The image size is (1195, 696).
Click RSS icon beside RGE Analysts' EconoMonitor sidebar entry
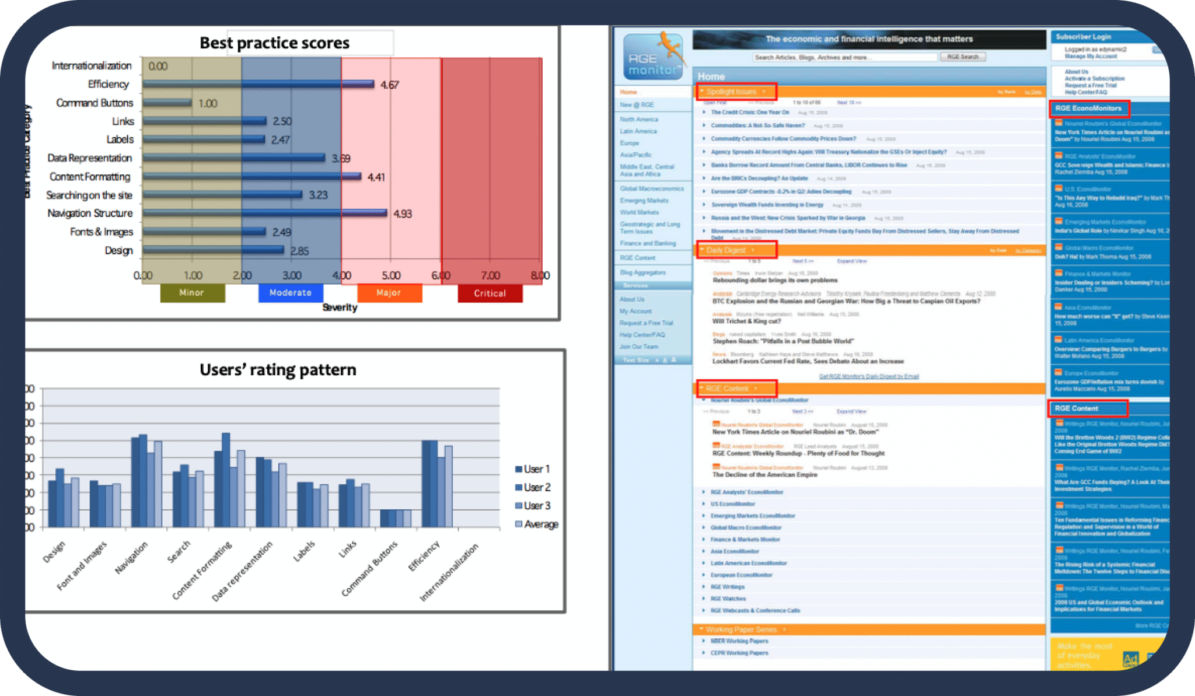(x=1058, y=156)
